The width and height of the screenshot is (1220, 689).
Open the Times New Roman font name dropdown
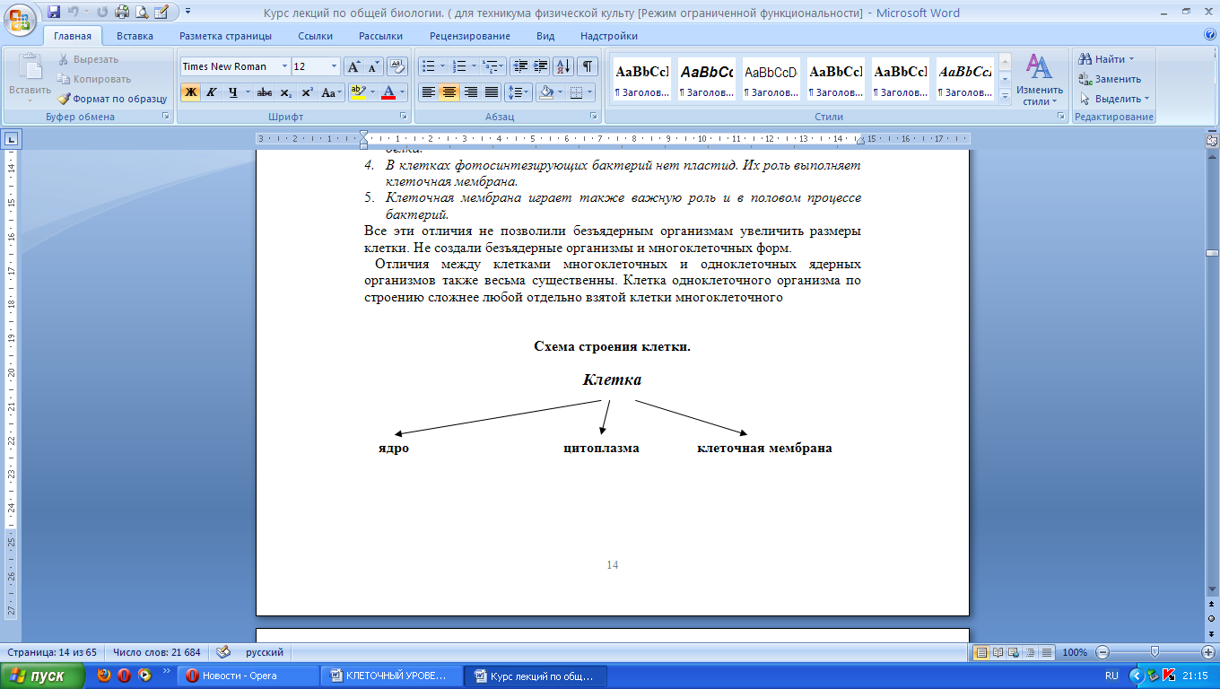click(x=284, y=66)
